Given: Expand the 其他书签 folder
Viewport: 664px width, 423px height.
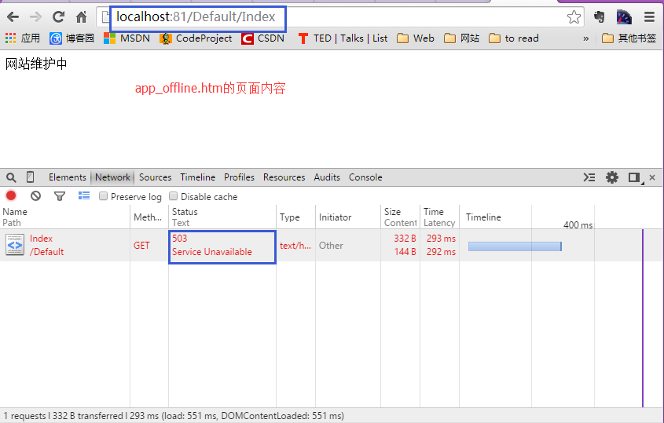Looking at the screenshot, I should [629, 38].
